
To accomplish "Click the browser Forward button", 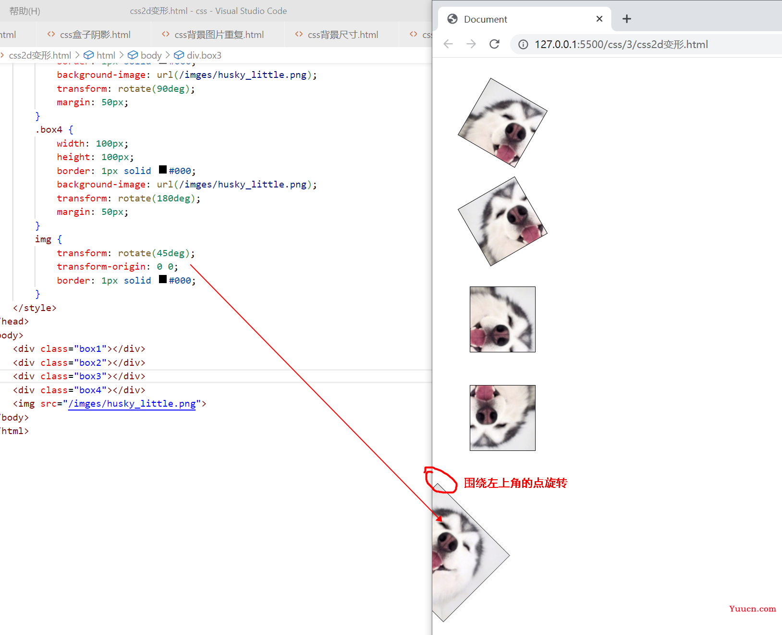I will tap(471, 44).
